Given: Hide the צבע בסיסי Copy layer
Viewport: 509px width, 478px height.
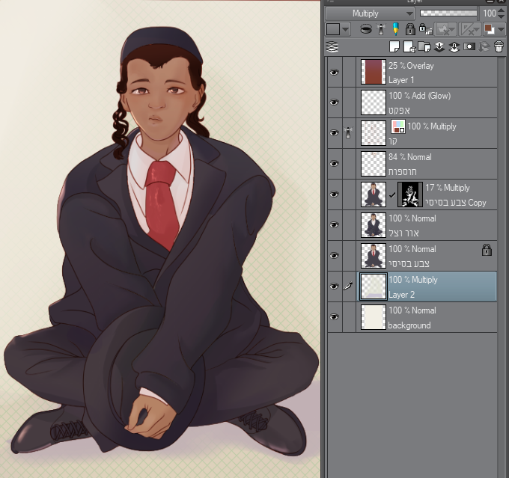Looking at the screenshot, I should click(x=334, y=194).
